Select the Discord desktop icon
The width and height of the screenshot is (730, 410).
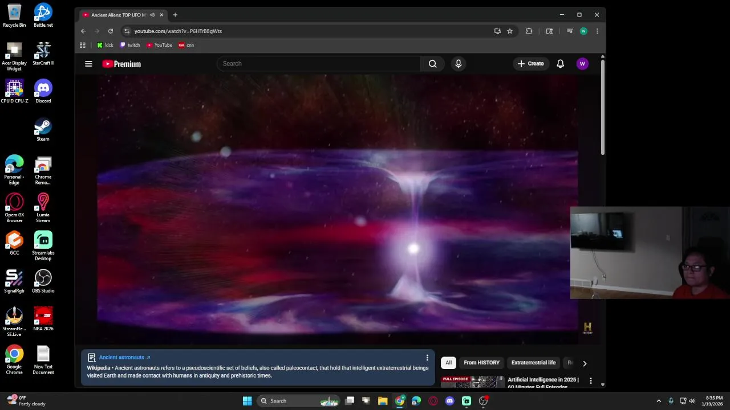(x=43, y=91)
